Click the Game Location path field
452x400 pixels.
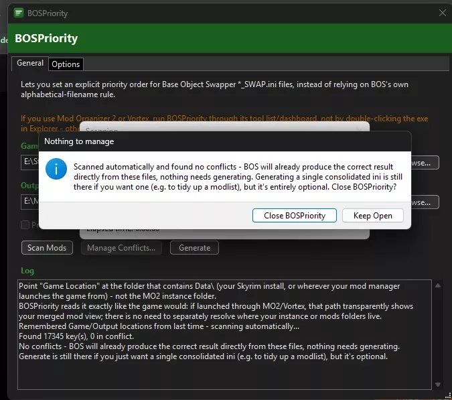pos(29,162)
